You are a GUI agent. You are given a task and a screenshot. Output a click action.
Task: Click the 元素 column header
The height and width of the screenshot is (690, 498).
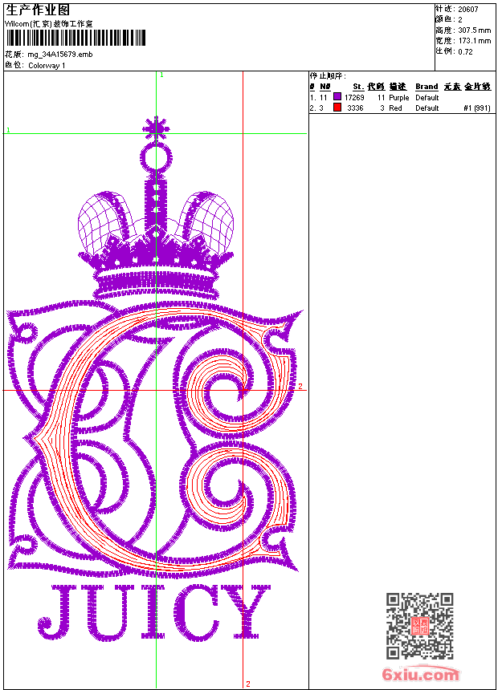pyautogui.click(x=452, y=87)
